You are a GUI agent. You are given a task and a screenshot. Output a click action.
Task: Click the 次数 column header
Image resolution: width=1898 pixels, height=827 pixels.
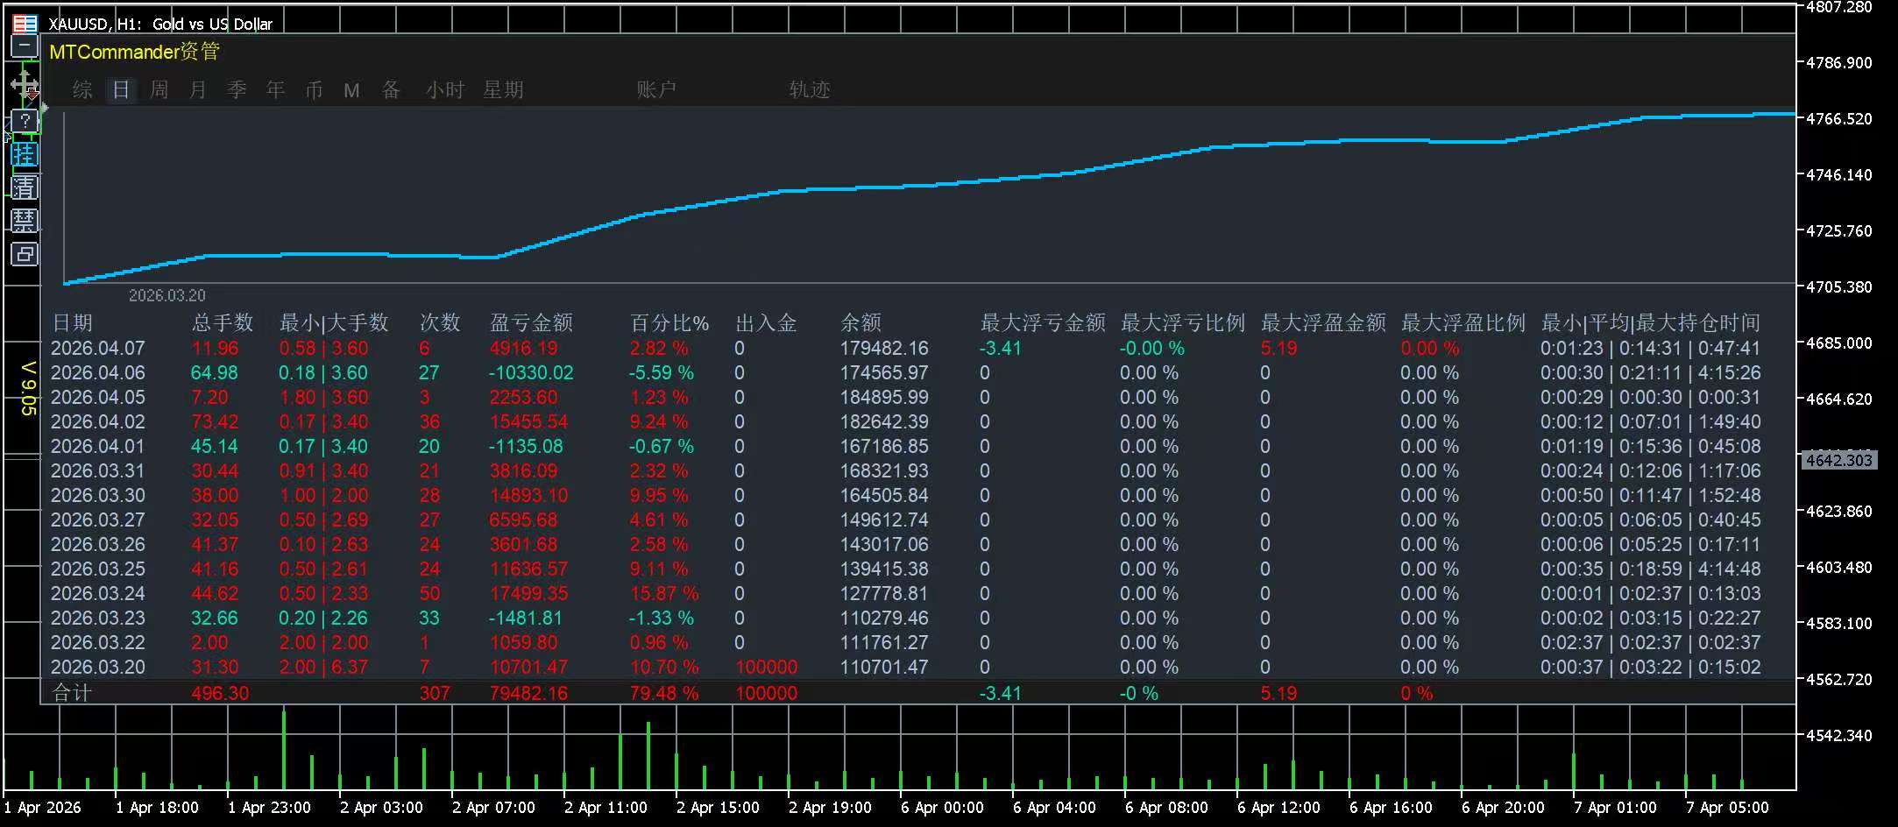click(x=440, y=322)
